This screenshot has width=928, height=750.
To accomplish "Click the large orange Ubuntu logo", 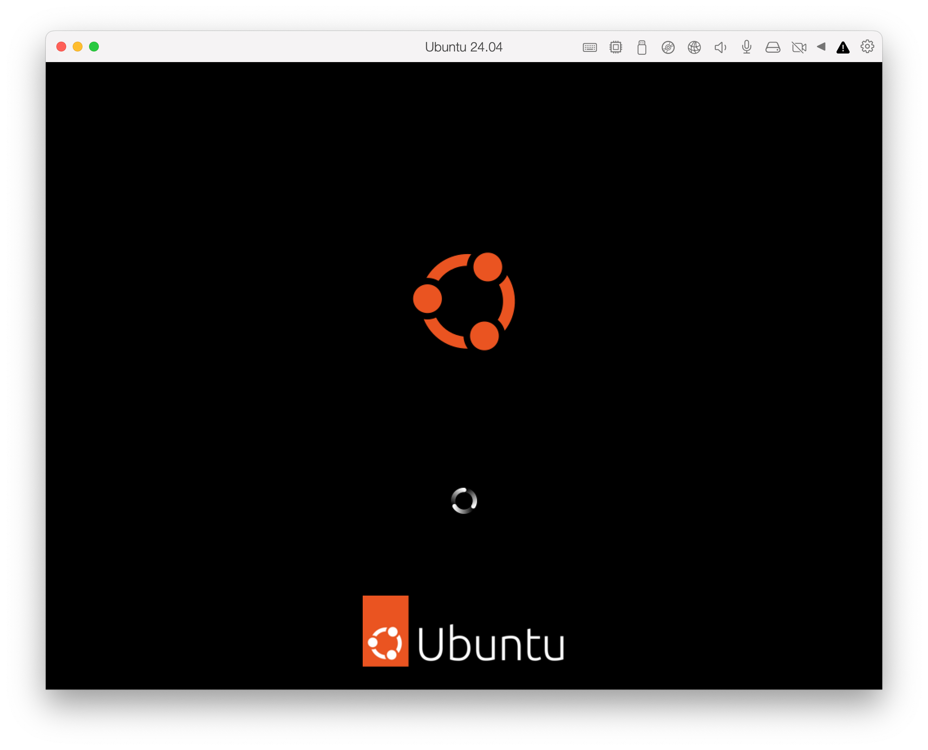I will [x=464, y=301].
